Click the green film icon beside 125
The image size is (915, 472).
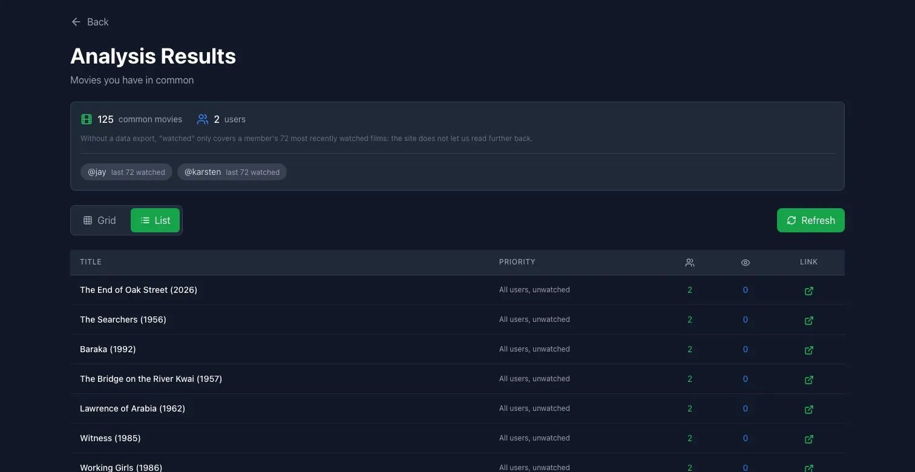point(87,119)
